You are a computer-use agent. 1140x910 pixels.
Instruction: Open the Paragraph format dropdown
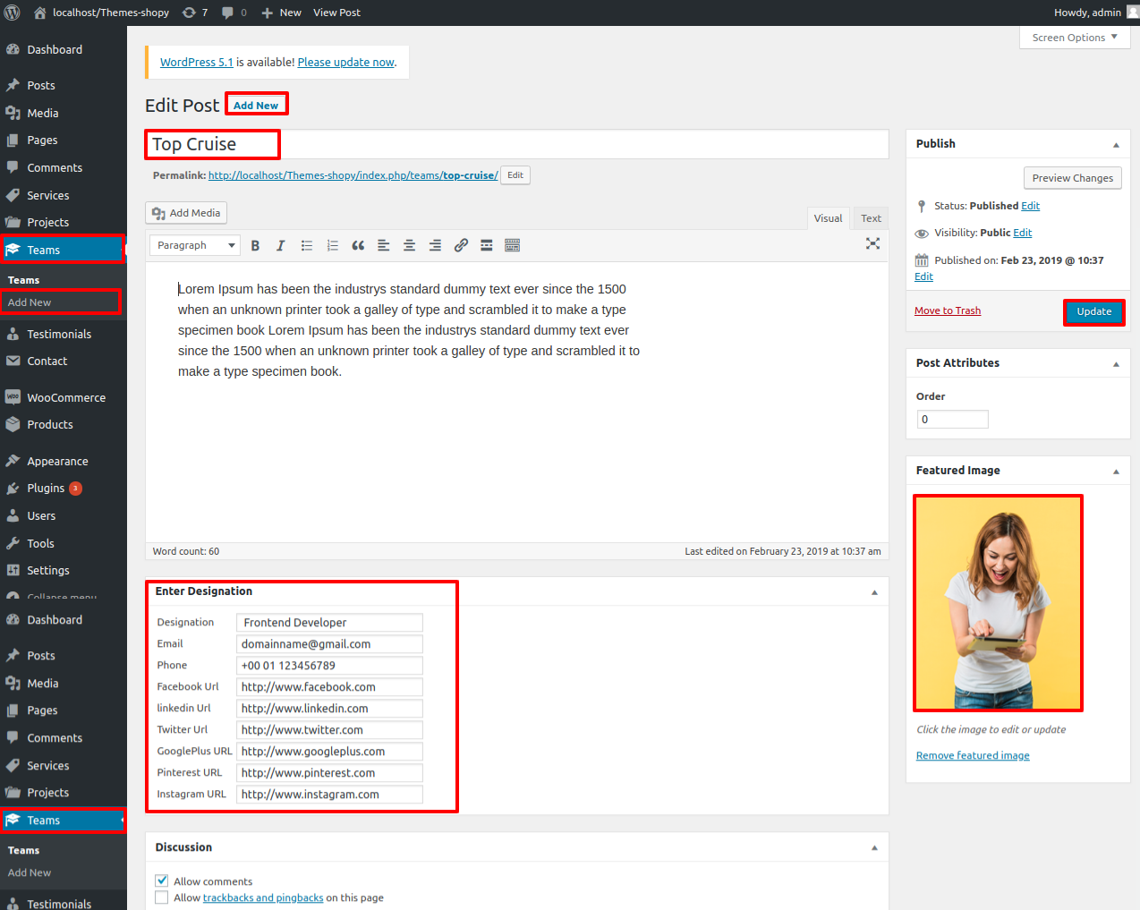tap(195, 245)
